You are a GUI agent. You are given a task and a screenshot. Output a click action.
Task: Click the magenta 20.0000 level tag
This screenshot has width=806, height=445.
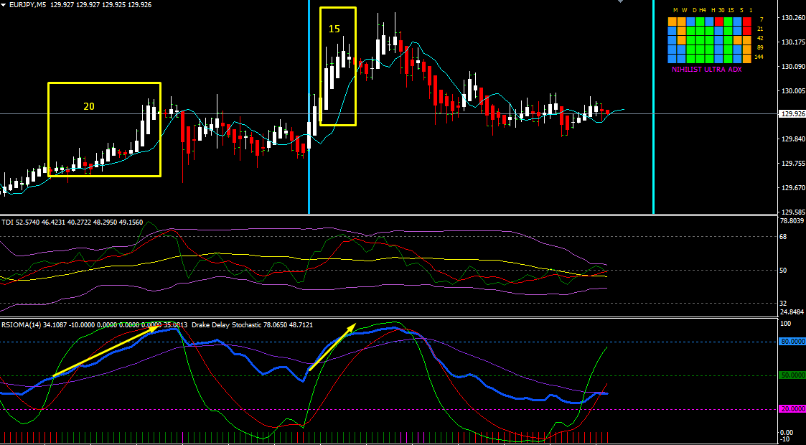tap(792, 409)
